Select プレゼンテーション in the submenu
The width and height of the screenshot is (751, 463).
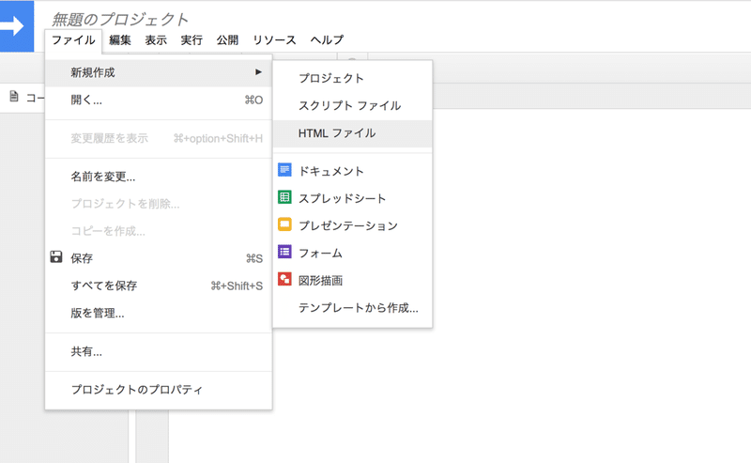(x=353, y=225)
